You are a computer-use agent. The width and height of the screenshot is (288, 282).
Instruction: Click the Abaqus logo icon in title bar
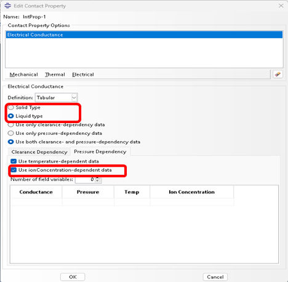[x=7, y=6]
